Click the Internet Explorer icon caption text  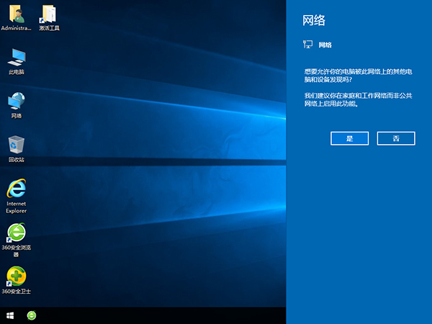pos(16,207)
